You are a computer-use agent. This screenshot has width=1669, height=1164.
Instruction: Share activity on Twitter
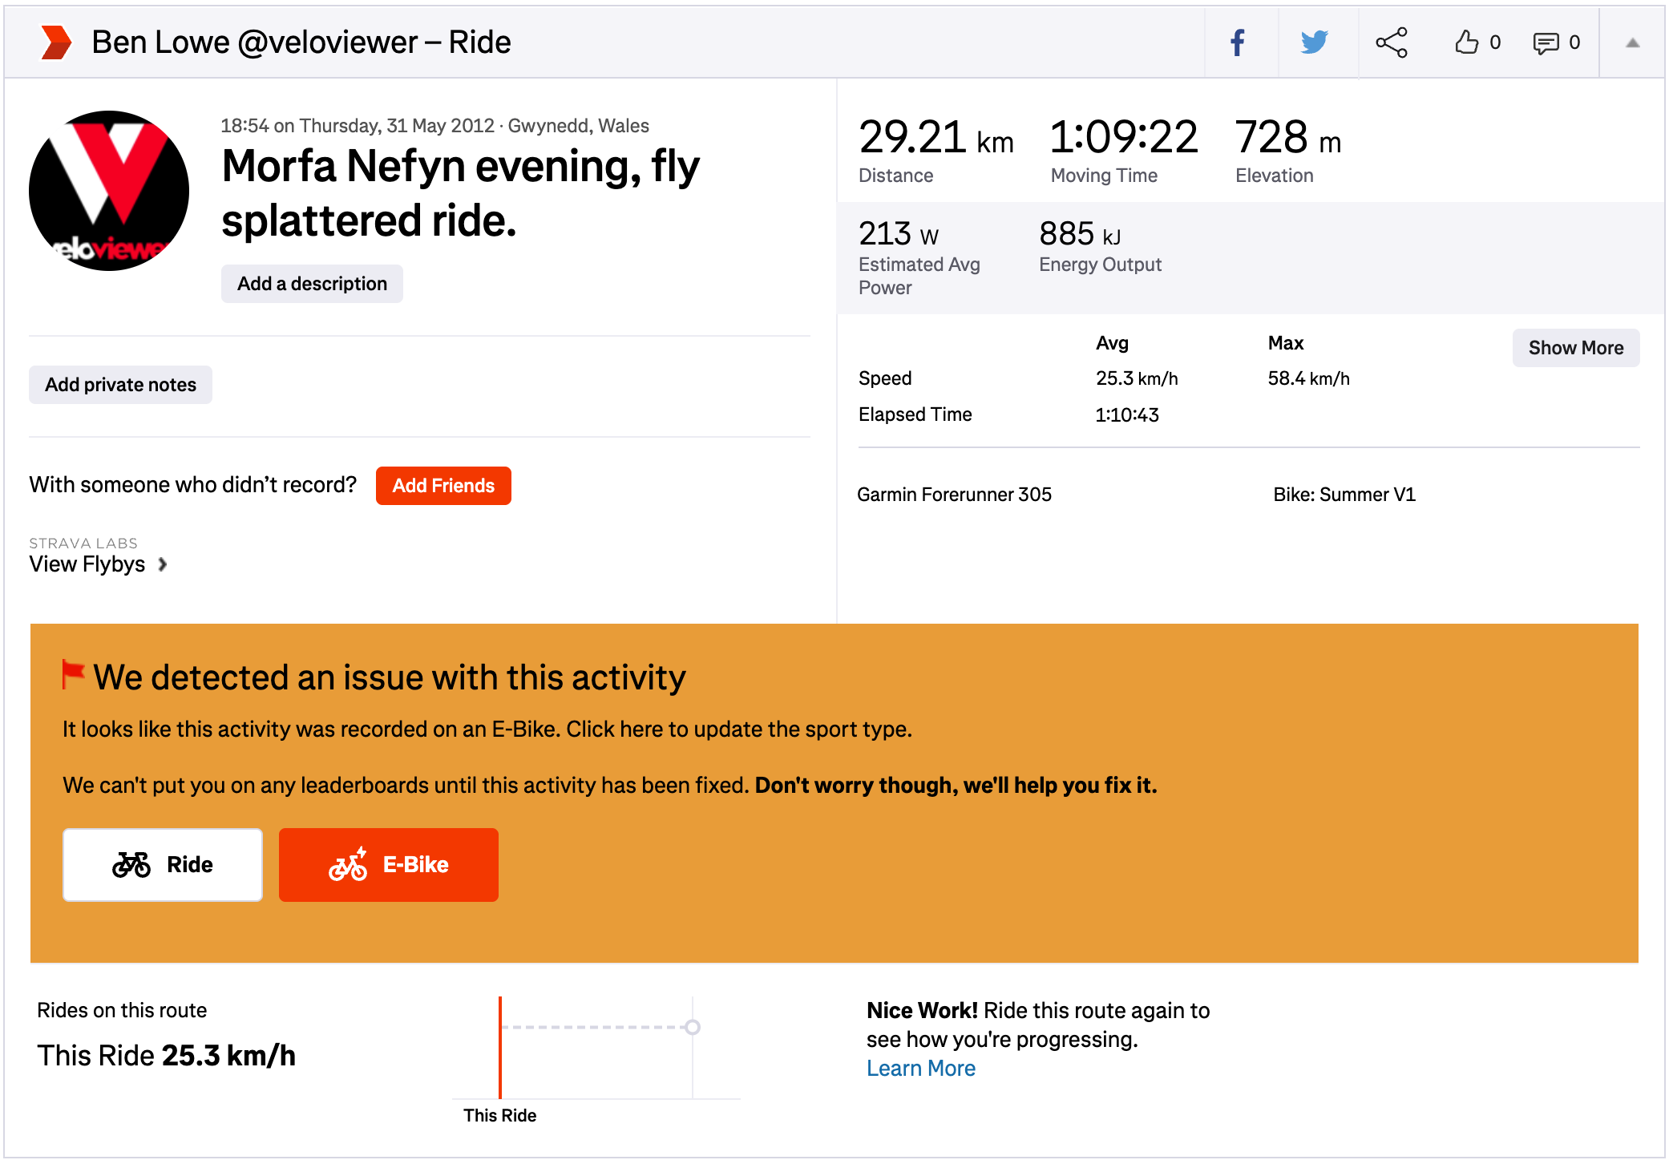[1315, 42]
